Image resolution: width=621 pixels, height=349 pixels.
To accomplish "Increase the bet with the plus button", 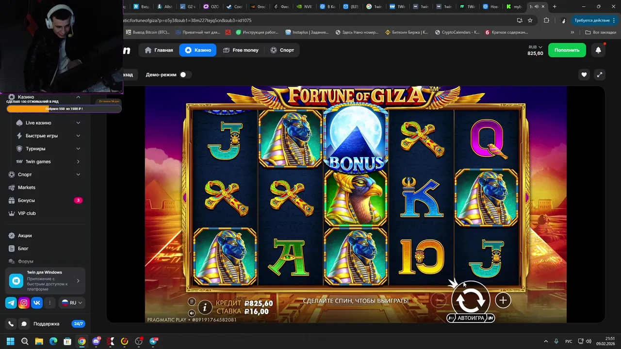I will [503, 301].
